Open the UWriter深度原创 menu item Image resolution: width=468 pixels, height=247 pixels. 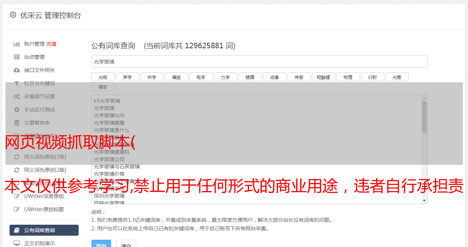tap(44, 196)
